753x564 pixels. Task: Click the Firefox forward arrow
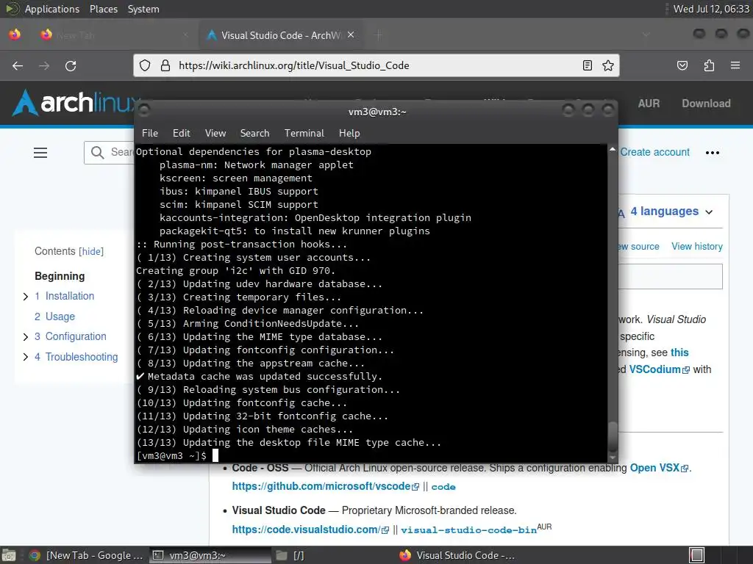click(x=44, y=65)
